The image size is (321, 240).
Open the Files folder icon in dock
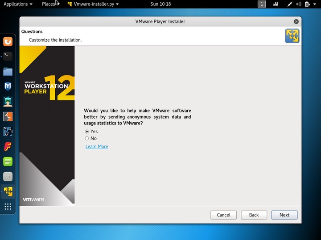coord(8,72)
